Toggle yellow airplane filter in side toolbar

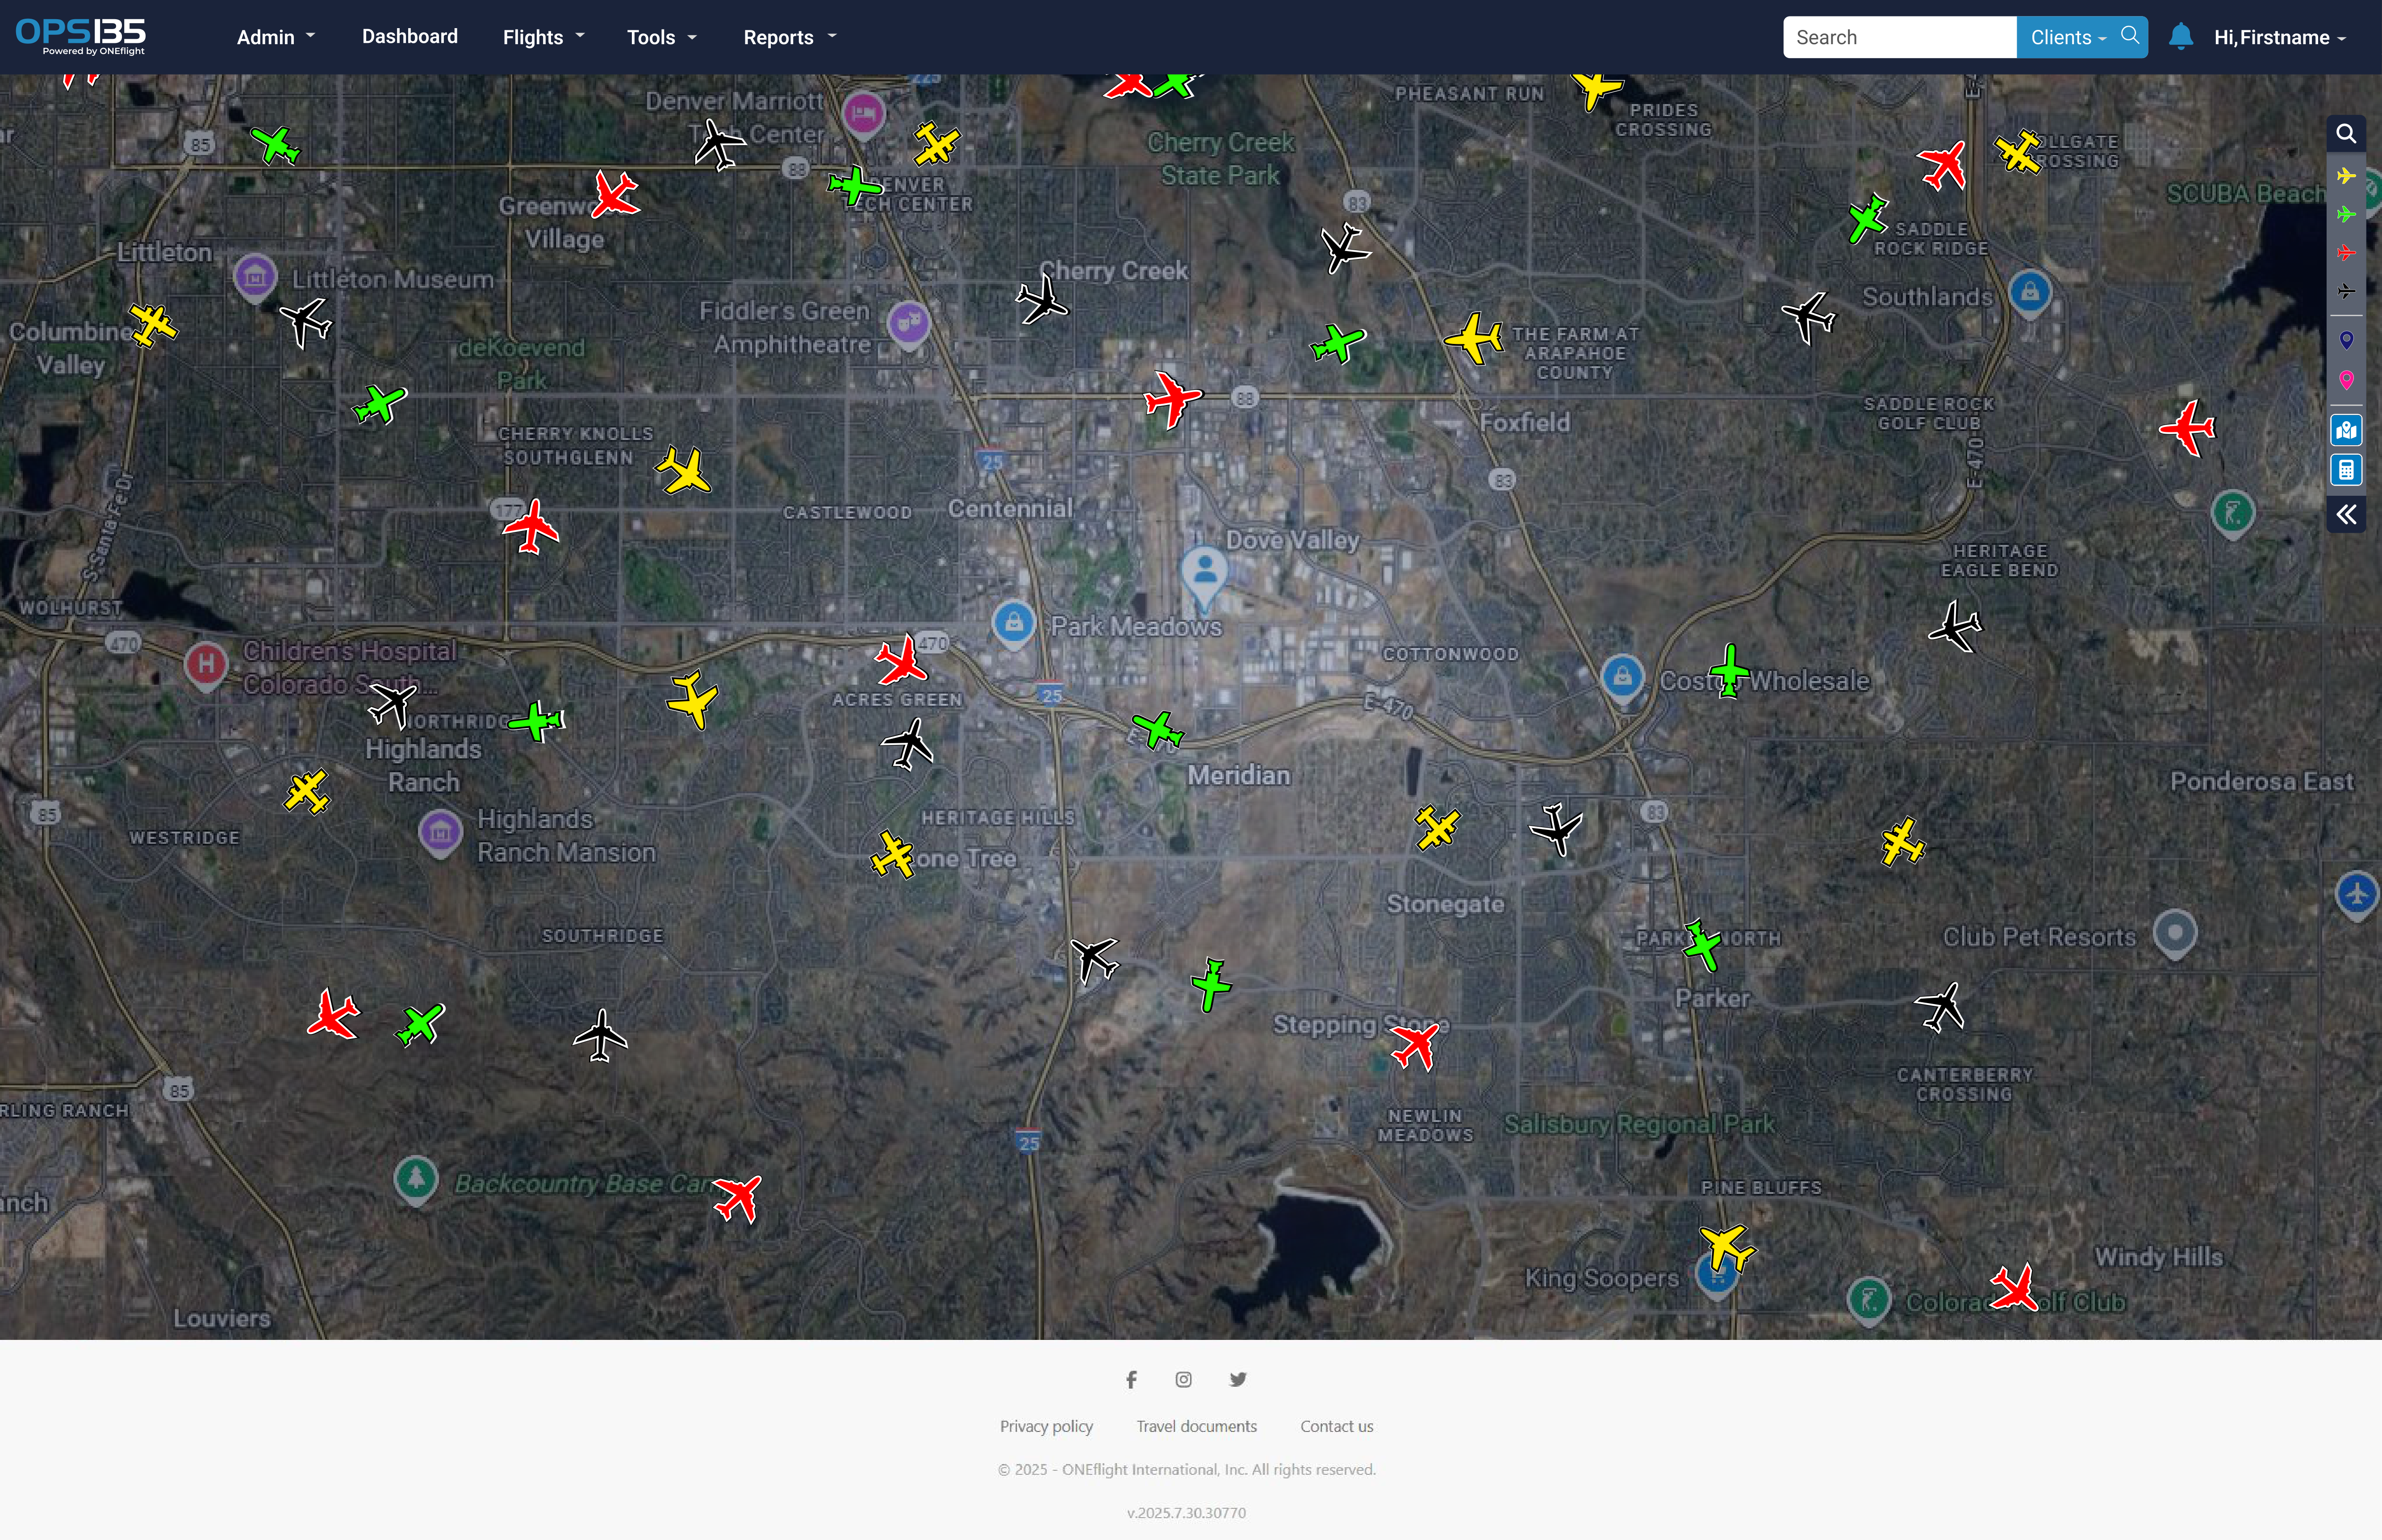2345,176
